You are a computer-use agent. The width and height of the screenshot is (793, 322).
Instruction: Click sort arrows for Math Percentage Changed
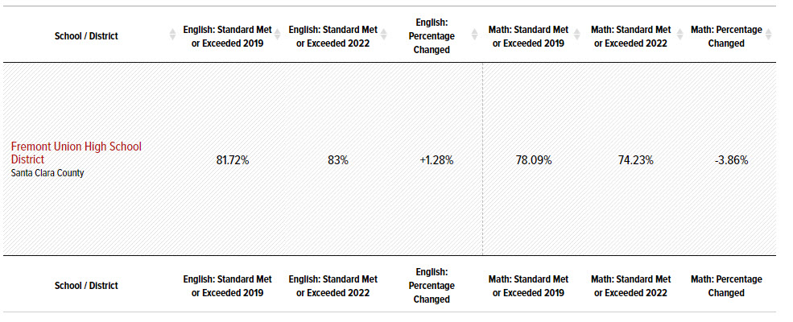[768, 35]
